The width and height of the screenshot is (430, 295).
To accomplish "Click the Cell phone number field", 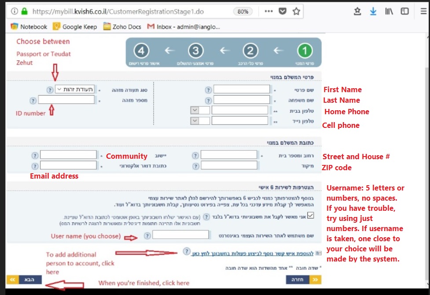I will [240, 120].
